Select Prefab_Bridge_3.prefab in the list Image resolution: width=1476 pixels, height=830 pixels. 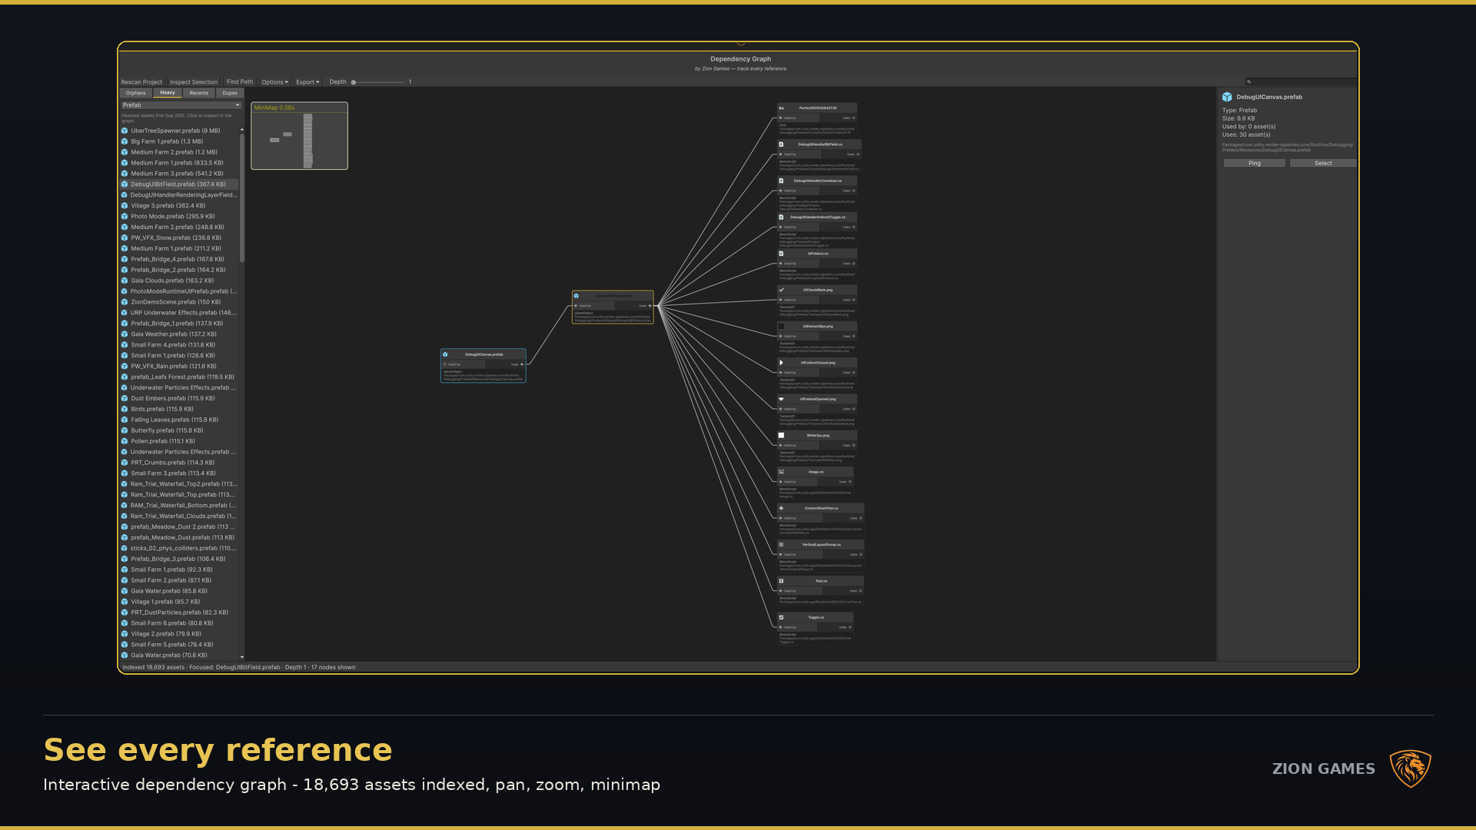[x=179, y=559]
